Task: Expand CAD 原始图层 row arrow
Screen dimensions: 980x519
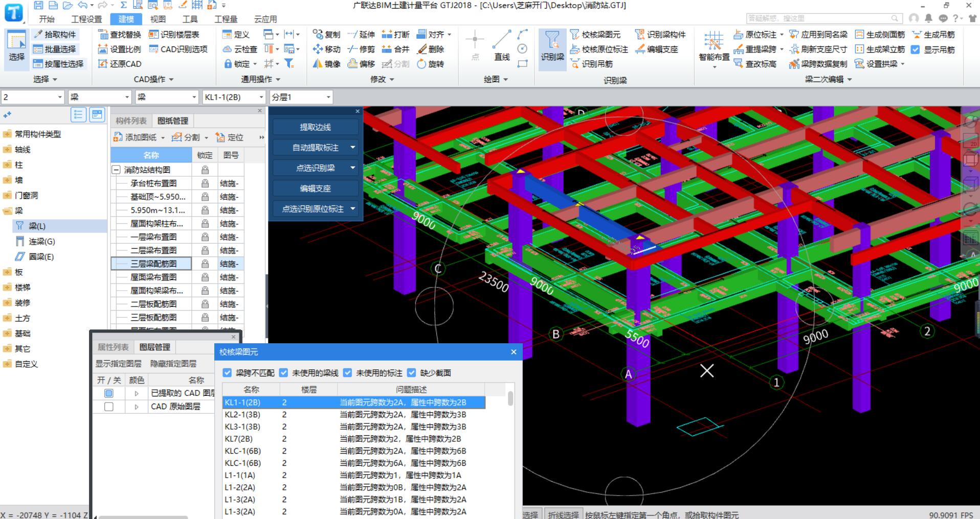Action: tap(137, 407)
